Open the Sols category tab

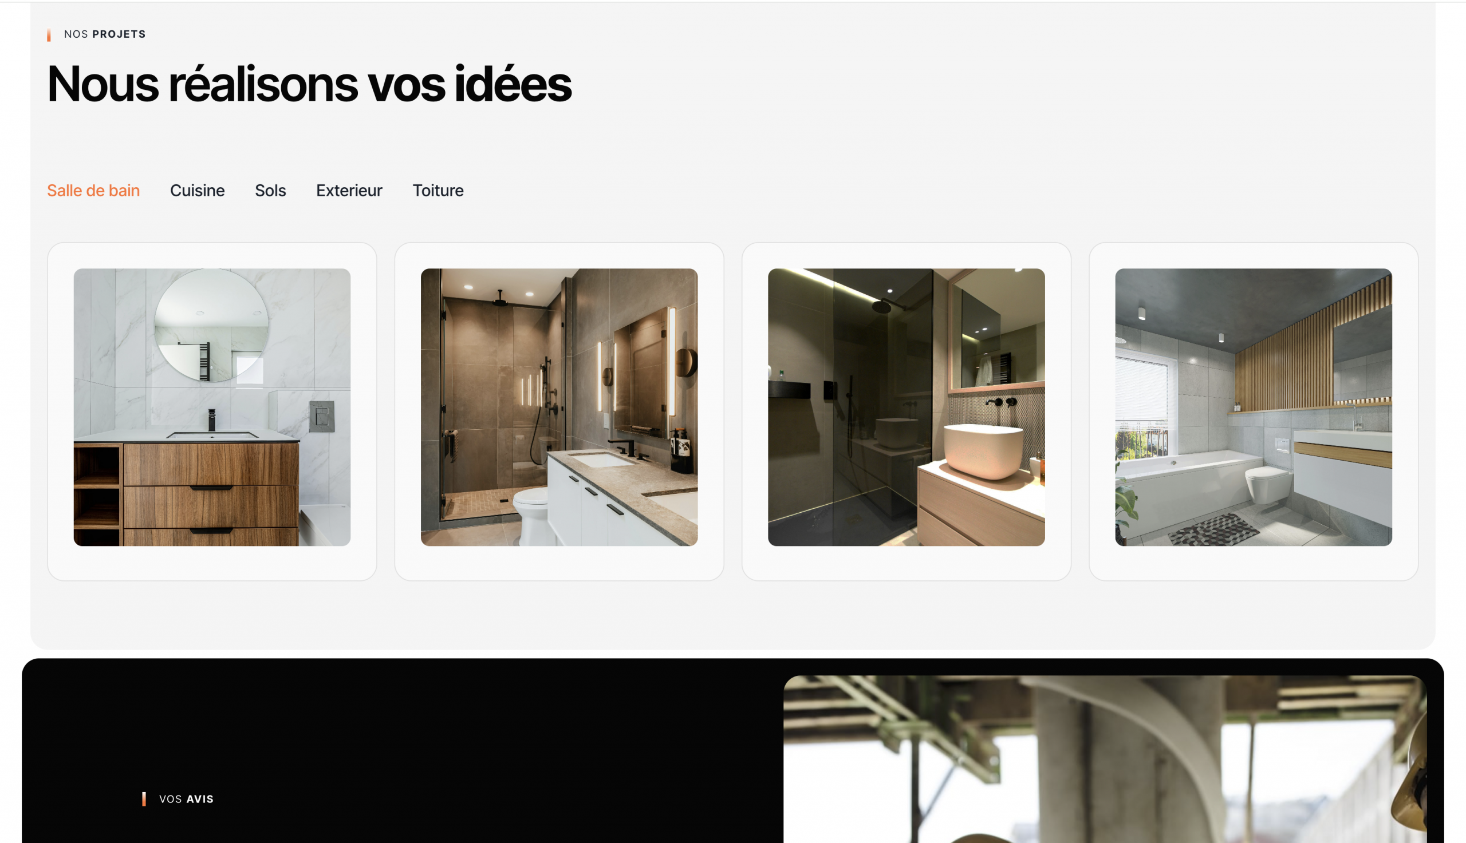[270, 191]
